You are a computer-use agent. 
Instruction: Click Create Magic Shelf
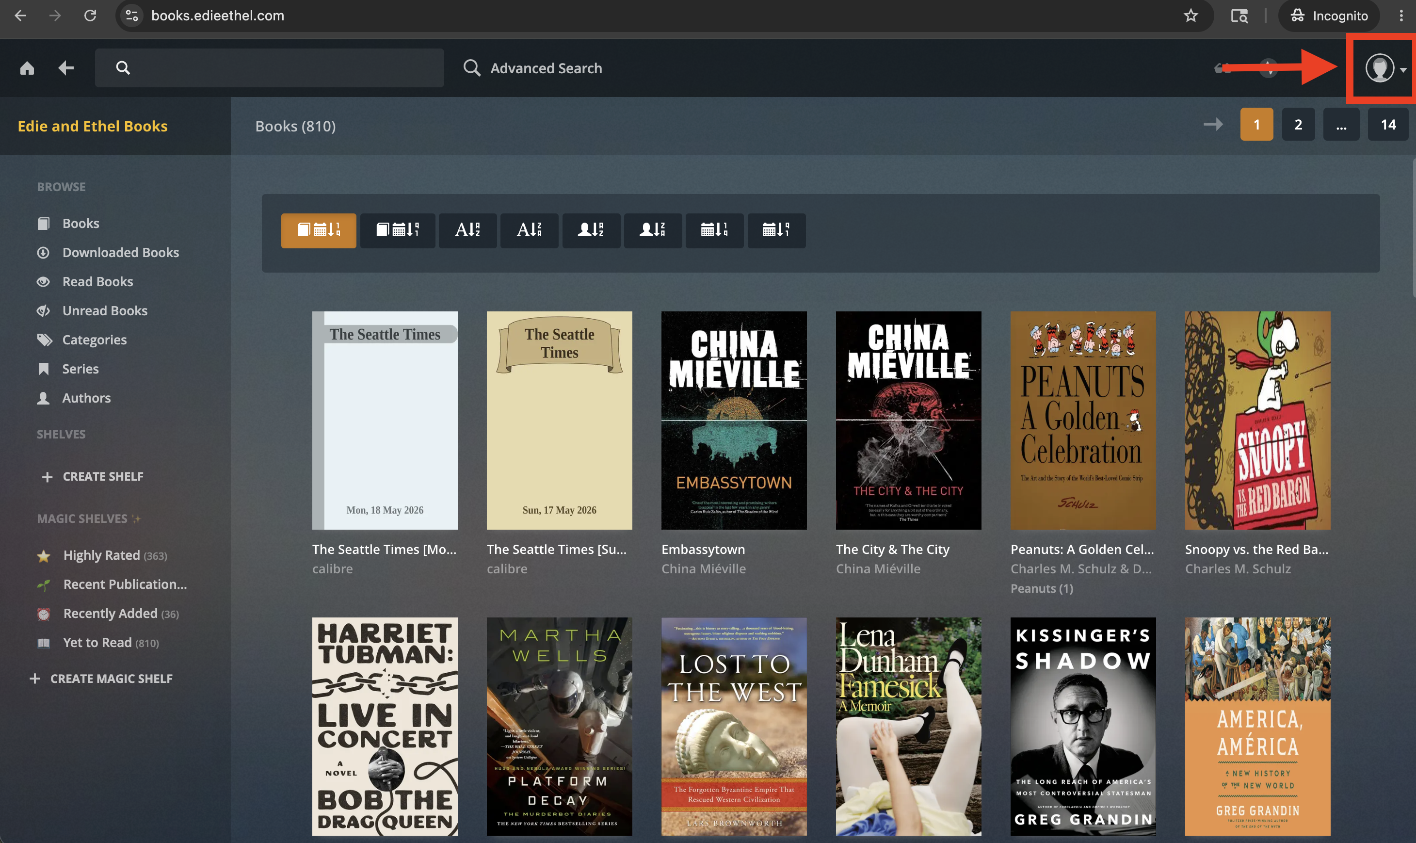point(100,679)
